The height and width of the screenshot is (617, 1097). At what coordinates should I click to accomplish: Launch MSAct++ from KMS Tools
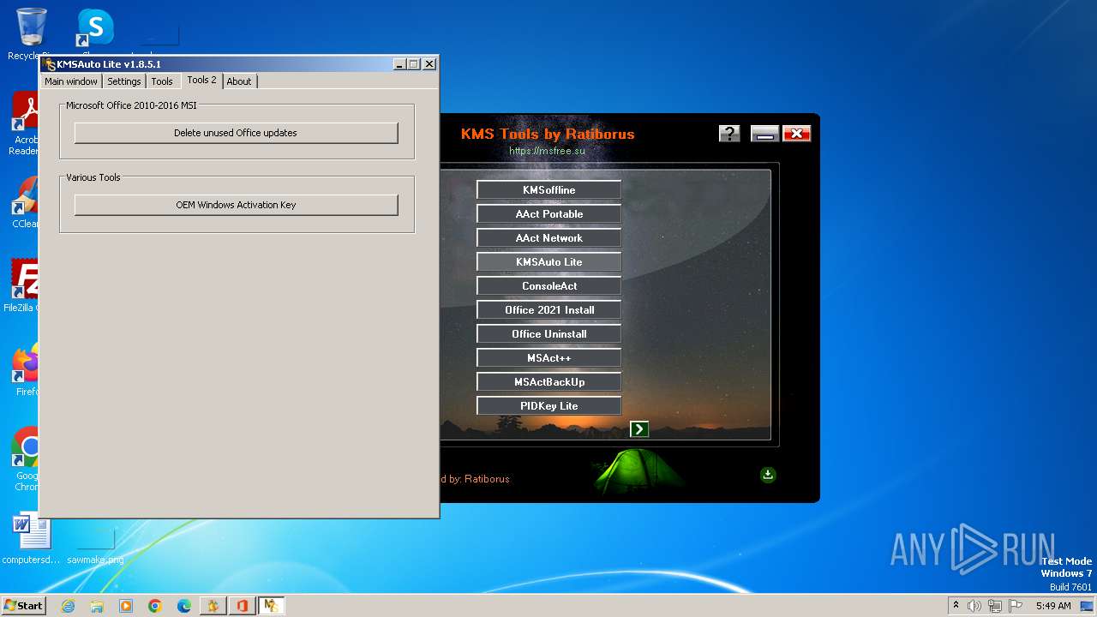tap(548, 358)
